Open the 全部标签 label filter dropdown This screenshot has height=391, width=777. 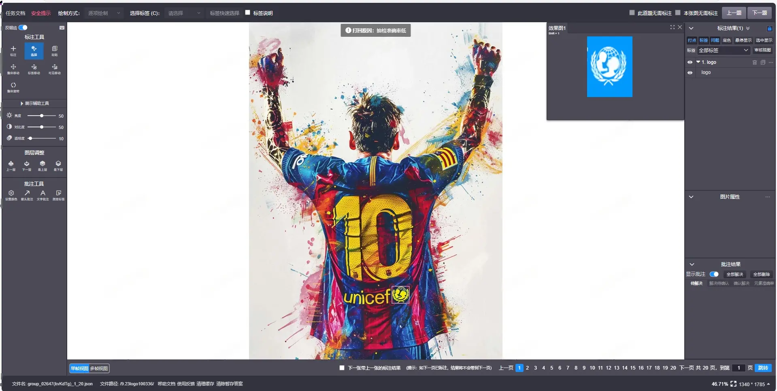[x=723, y=51]
